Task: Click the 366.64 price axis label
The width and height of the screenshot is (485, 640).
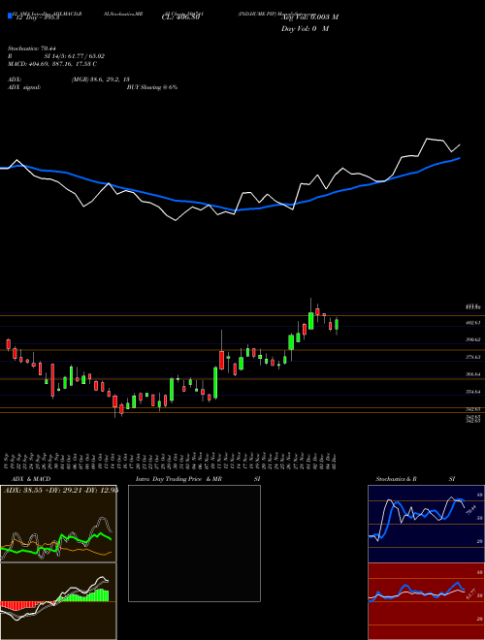Action: [x=473, y=374]
